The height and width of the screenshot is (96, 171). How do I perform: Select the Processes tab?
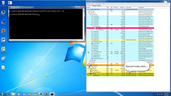point(89,5)
